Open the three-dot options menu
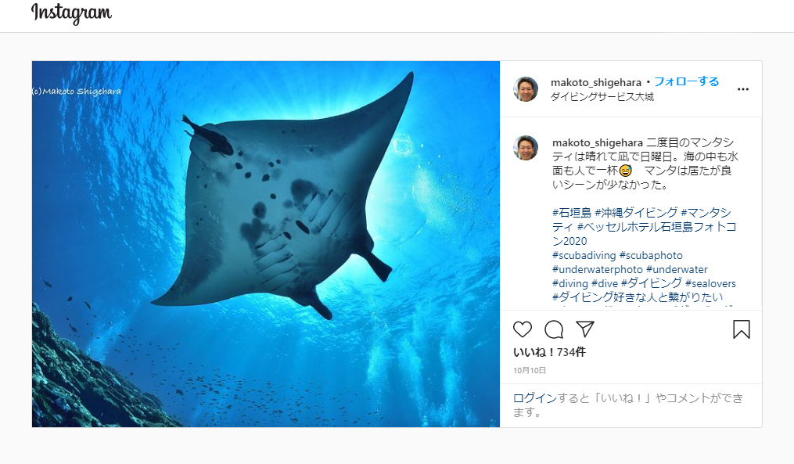Image resolution: width=794 pixels, height=464 pixels. click(743, 89)
